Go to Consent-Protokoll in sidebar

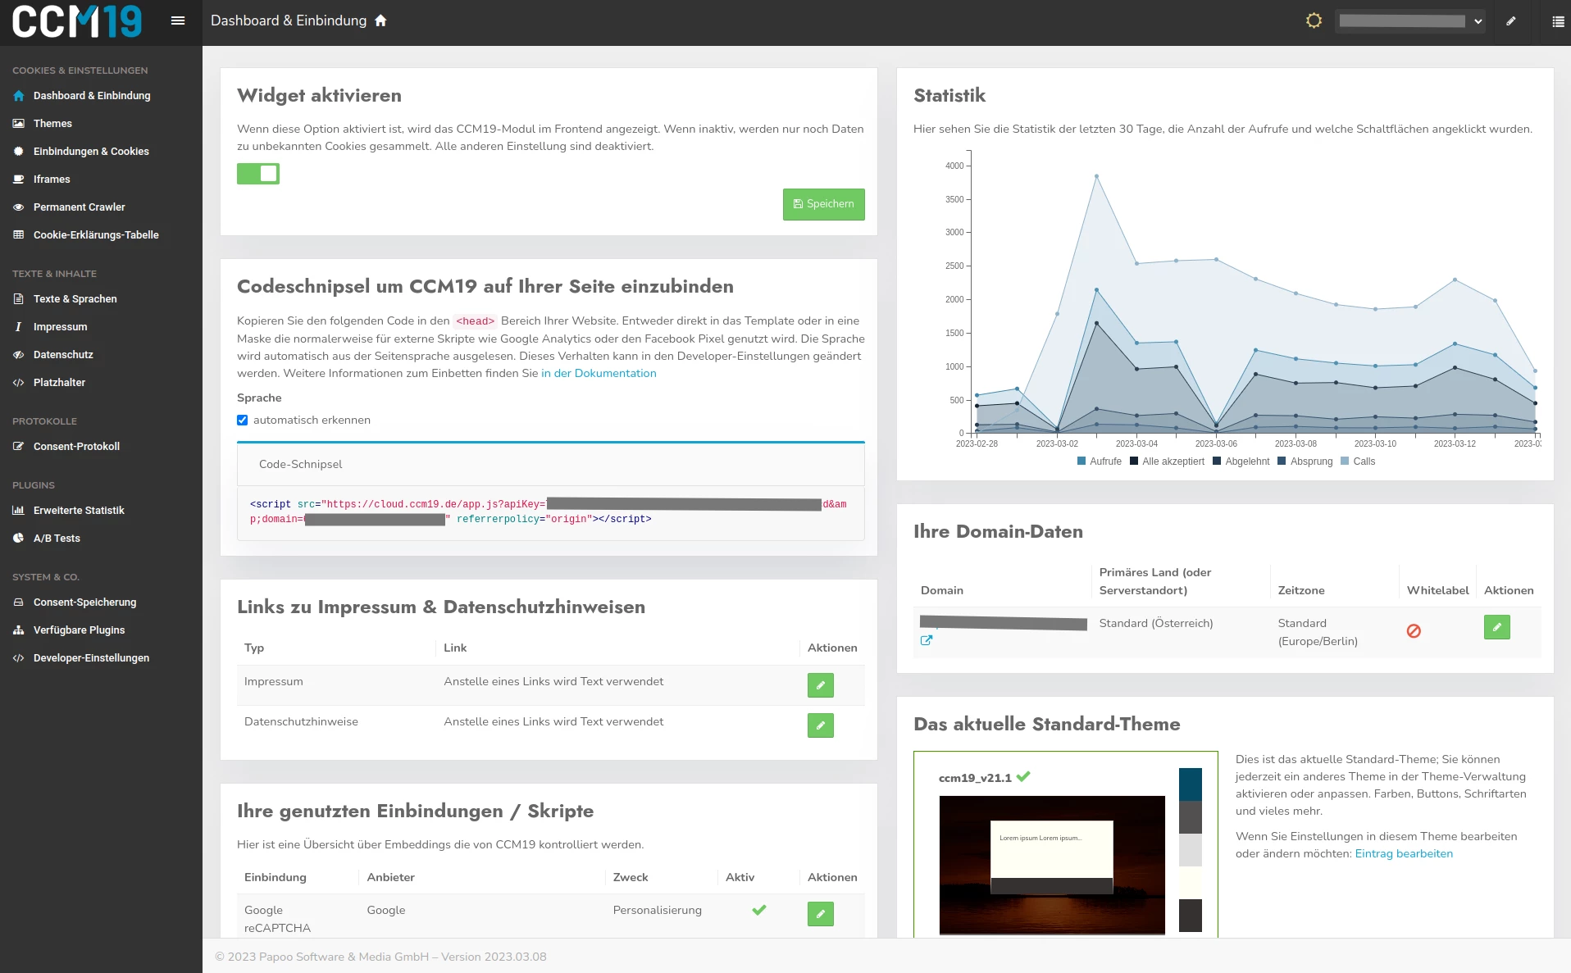(76, 447)
